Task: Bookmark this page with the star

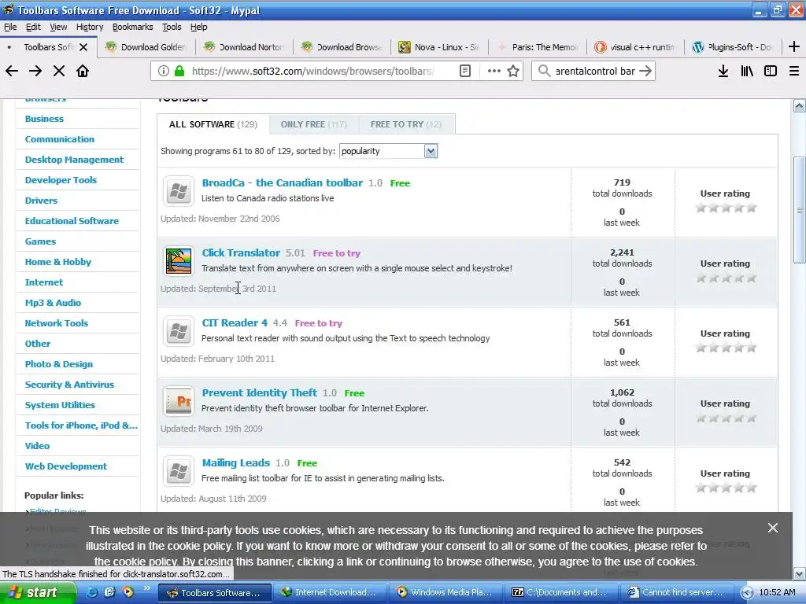Action: (x=513, y=71)
